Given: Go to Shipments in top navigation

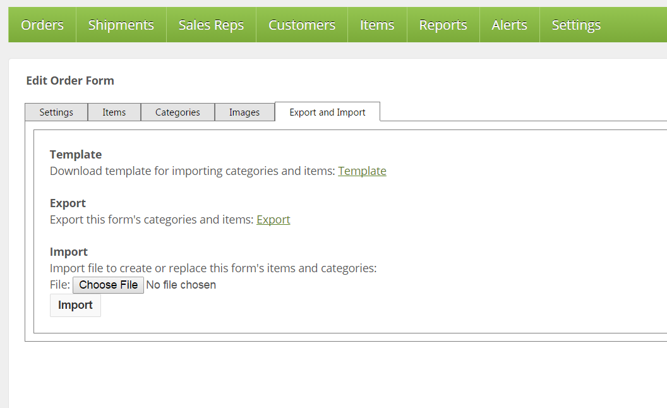Looking at the screenshot, I should coord(121,25).
